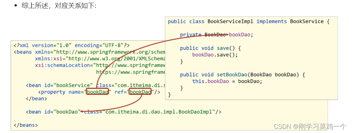
Task: Select the id value "bookService"
Action: (x=73, y=85)
